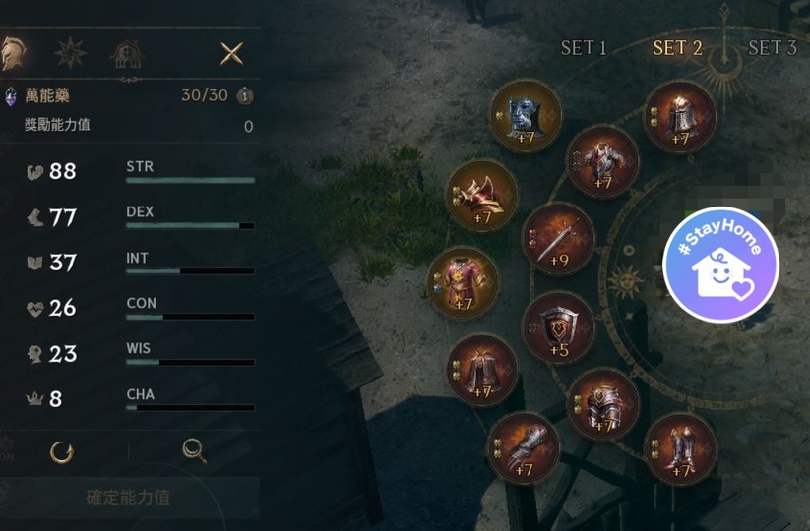The width and height of the screenshot is (810, 531).
Task: Select the +5 shield equipment slot
Action: (558, 328)
